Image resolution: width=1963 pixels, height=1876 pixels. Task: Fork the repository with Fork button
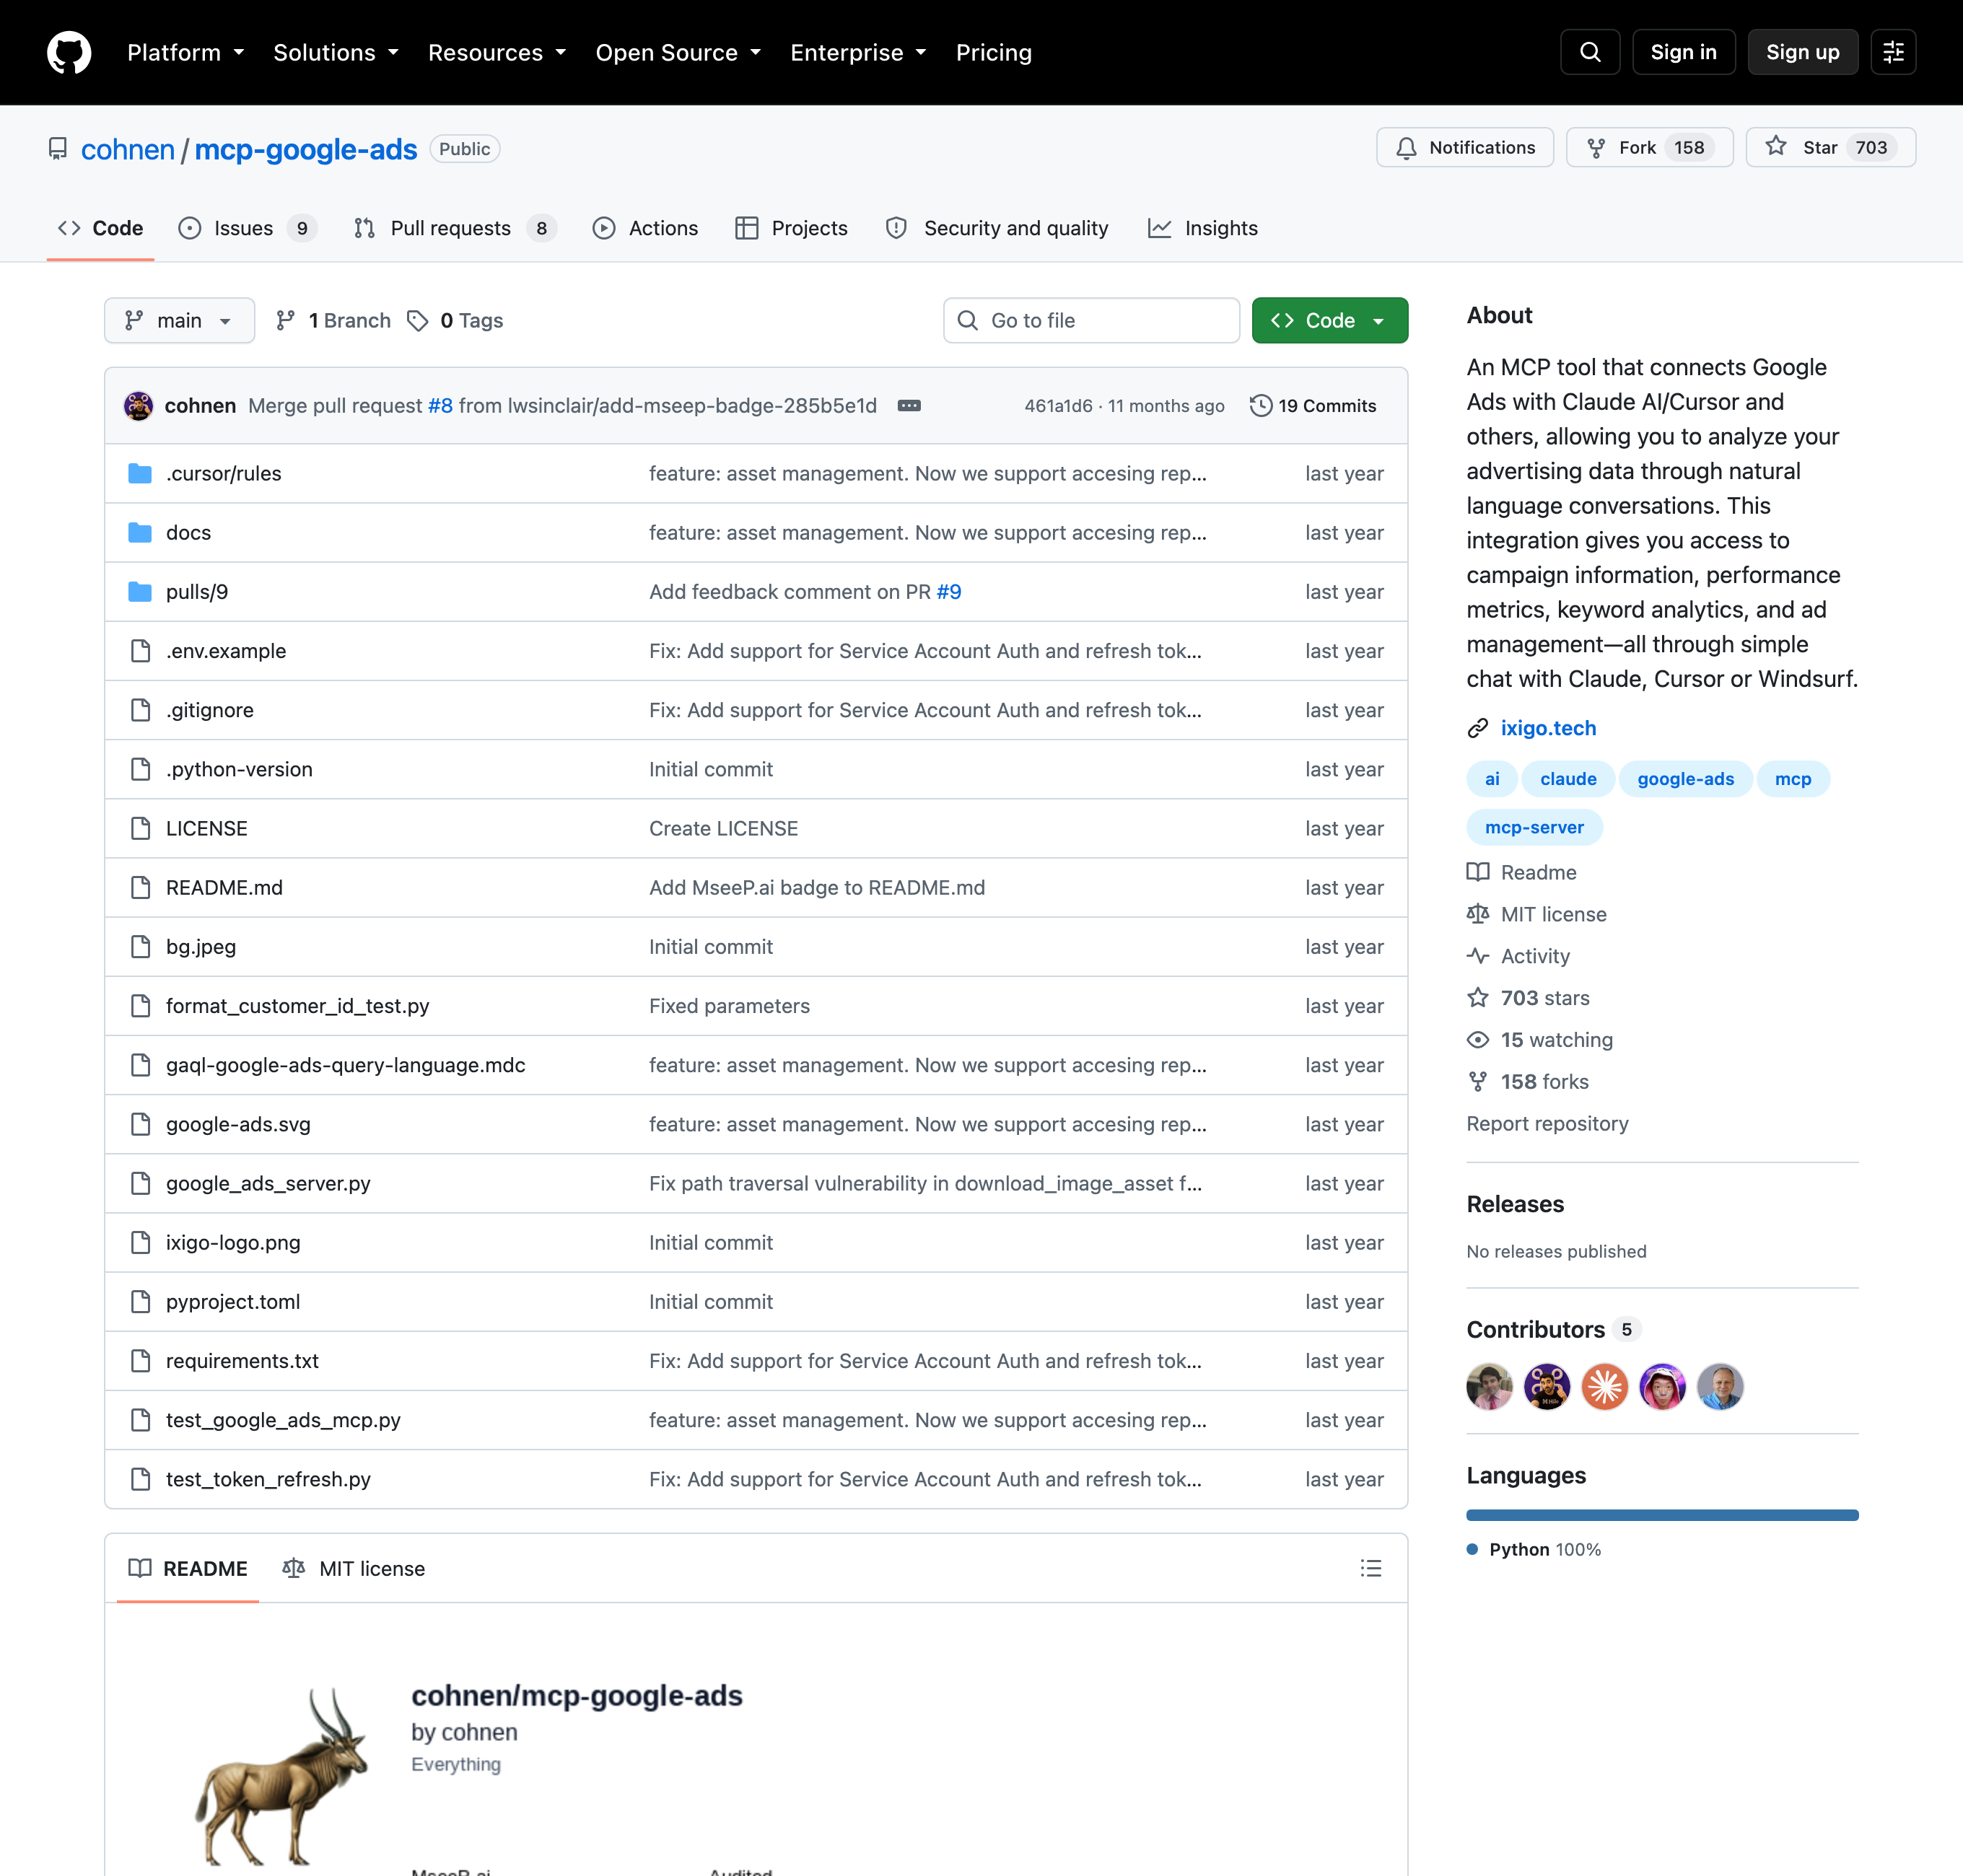tap(1649, 147)
